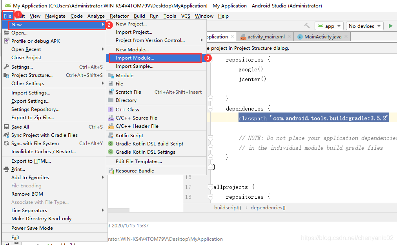Click Make Directory Read-only
The width and height of the screenshot is (397, 245).
(55, 218)
